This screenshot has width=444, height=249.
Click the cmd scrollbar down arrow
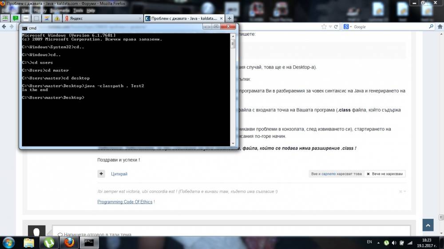tap(233, 144)
